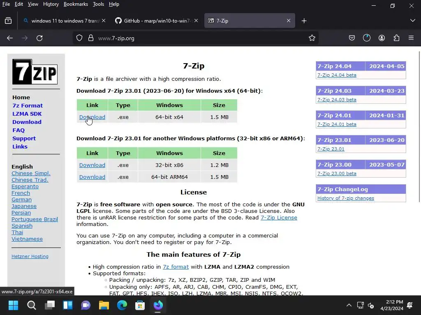Launch Microsoft Edge from taskbar
Image resolution: width=421 pixels, height=315 pixels.
pos(122,305)
